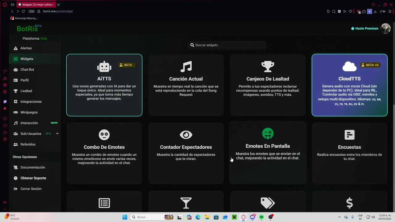Click the botrix.live address bar

coord(58,11)
